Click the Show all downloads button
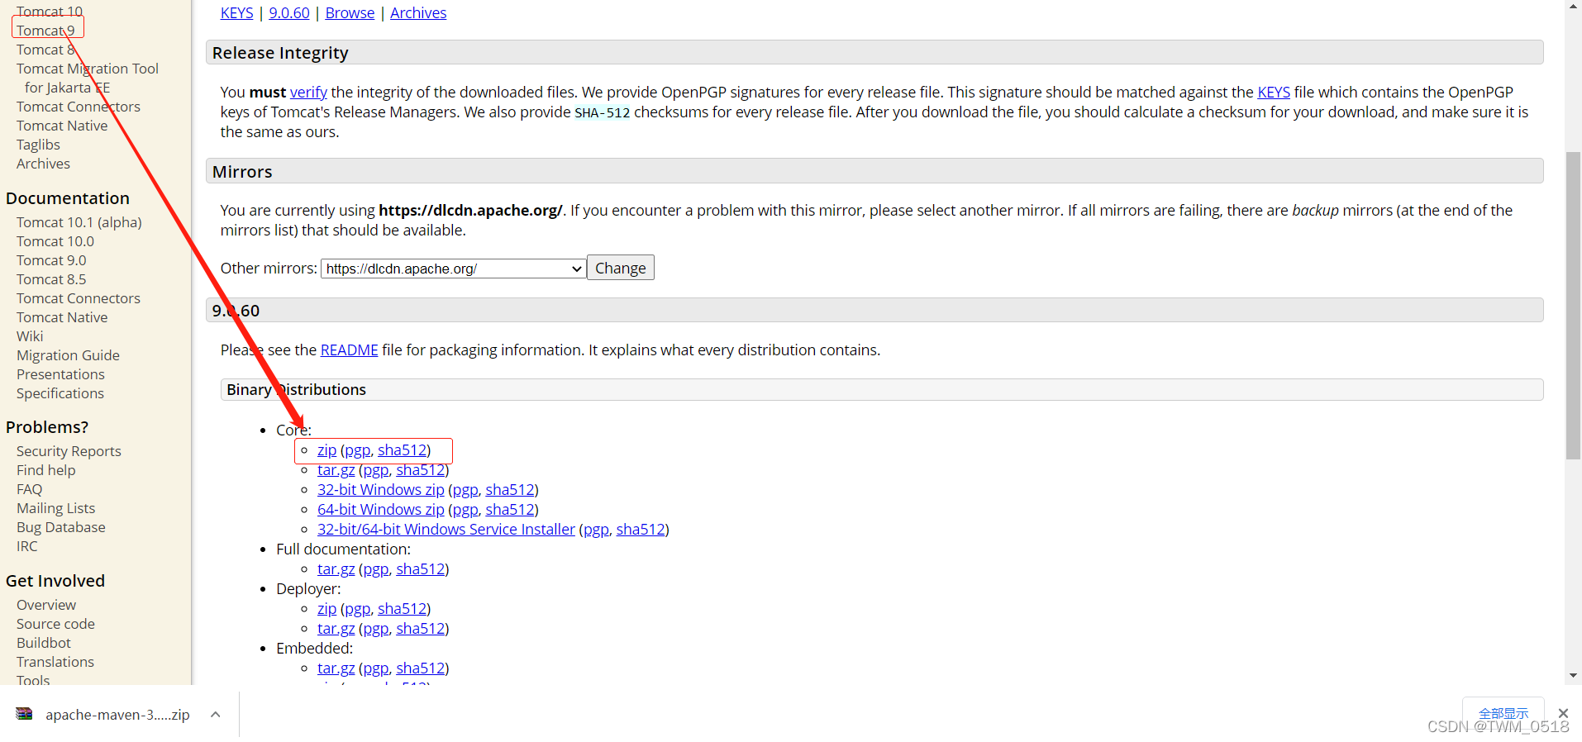 pyautogui.click(x=1503, y=713)
